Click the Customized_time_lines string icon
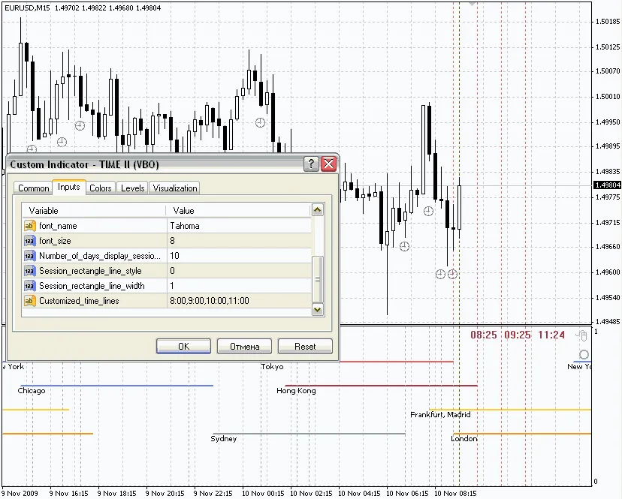Image resolution: width=622 pixels, height=499 pixels. 30,301
